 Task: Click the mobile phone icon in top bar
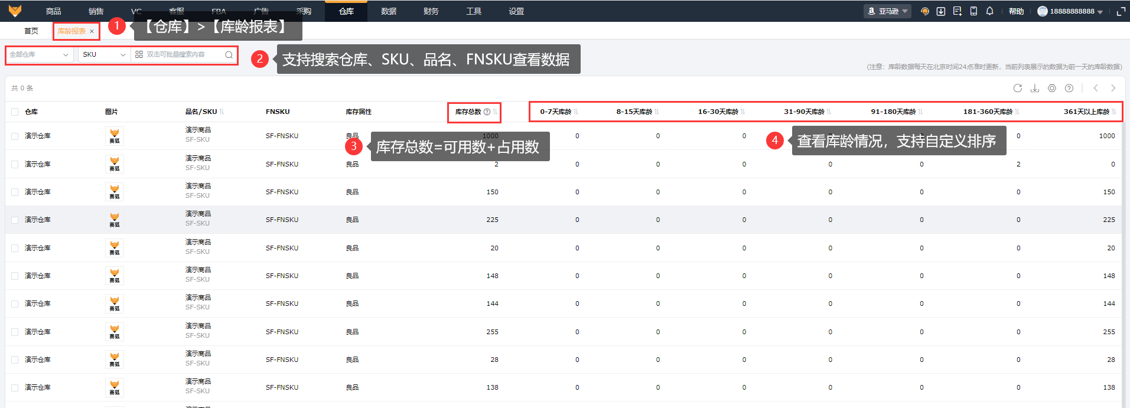[973, 11]
